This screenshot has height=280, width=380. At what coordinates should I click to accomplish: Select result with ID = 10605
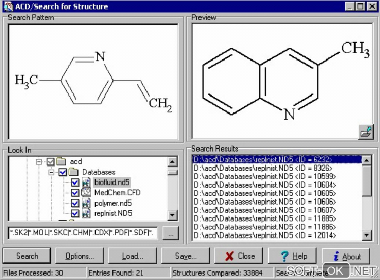pyautogui.click(x=277, y=193)
